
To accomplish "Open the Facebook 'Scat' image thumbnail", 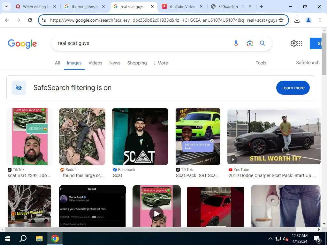I will pos(140,137).
